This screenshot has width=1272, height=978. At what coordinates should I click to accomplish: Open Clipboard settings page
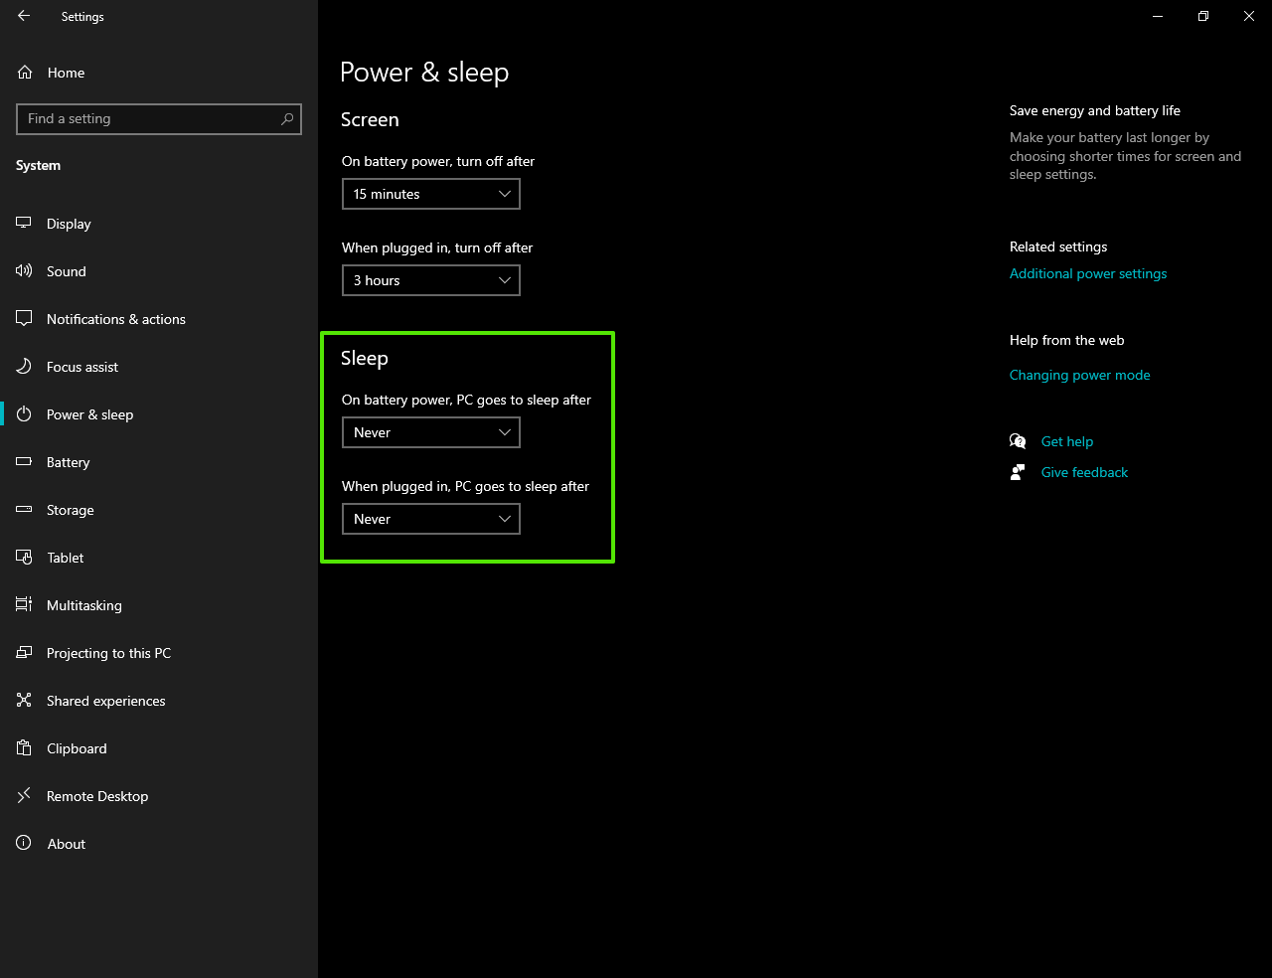(x=159, y=748)
